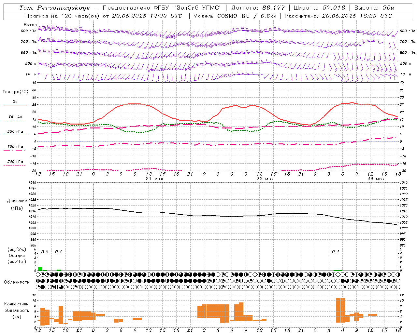This screenshot has width=417, height=333.
Task: Click the Ветер wind panel label
Action: click(x=30, y=25)
